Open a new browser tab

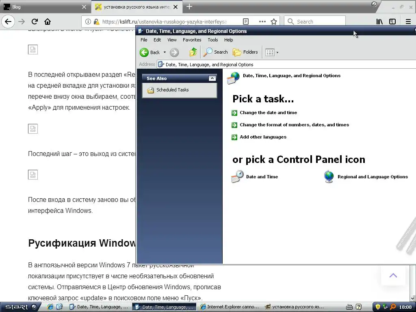click(189, 6)
